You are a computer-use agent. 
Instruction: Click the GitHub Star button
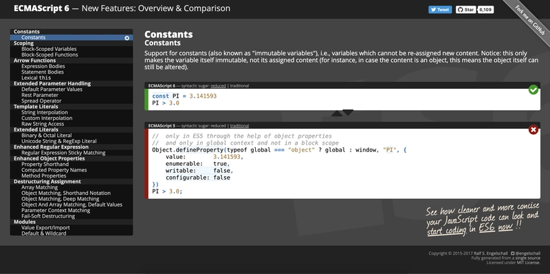466,10
